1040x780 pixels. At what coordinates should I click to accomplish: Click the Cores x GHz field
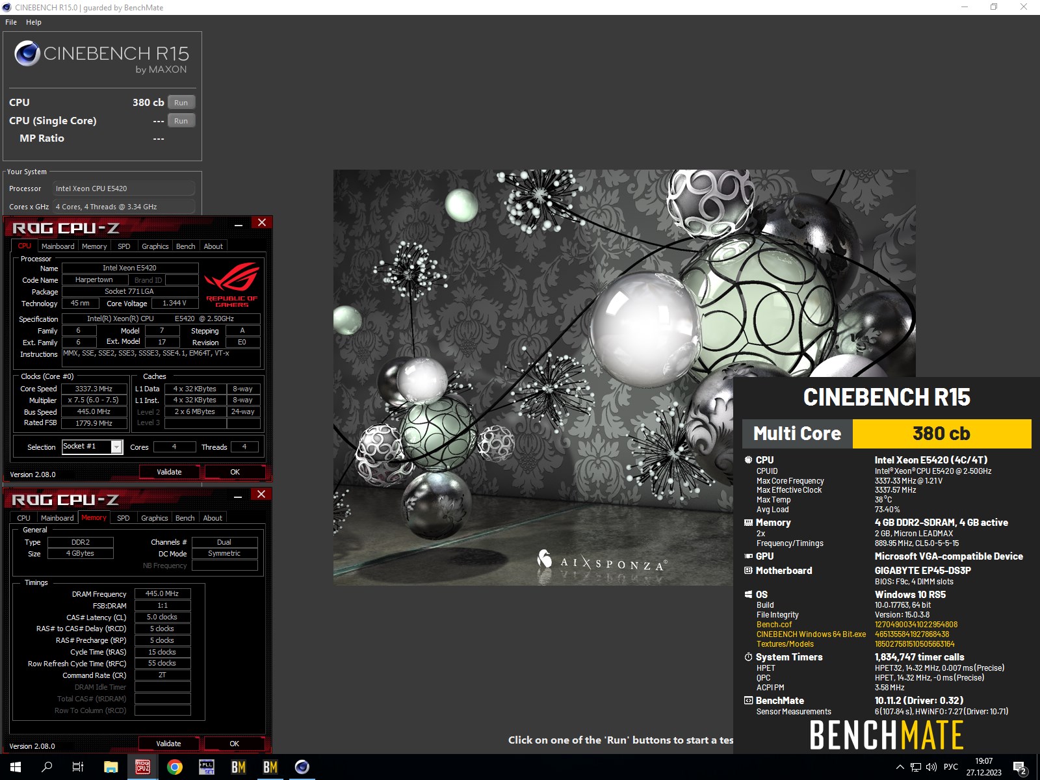point(123,207)
